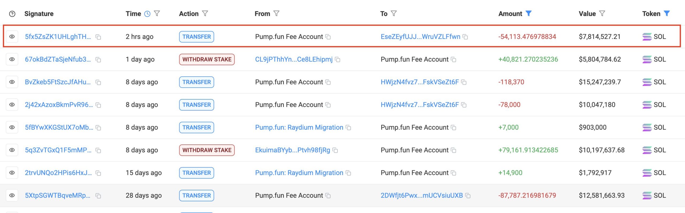Open the Pump.fun: Raydium Migration link, 15 days ago

point(299,173)
